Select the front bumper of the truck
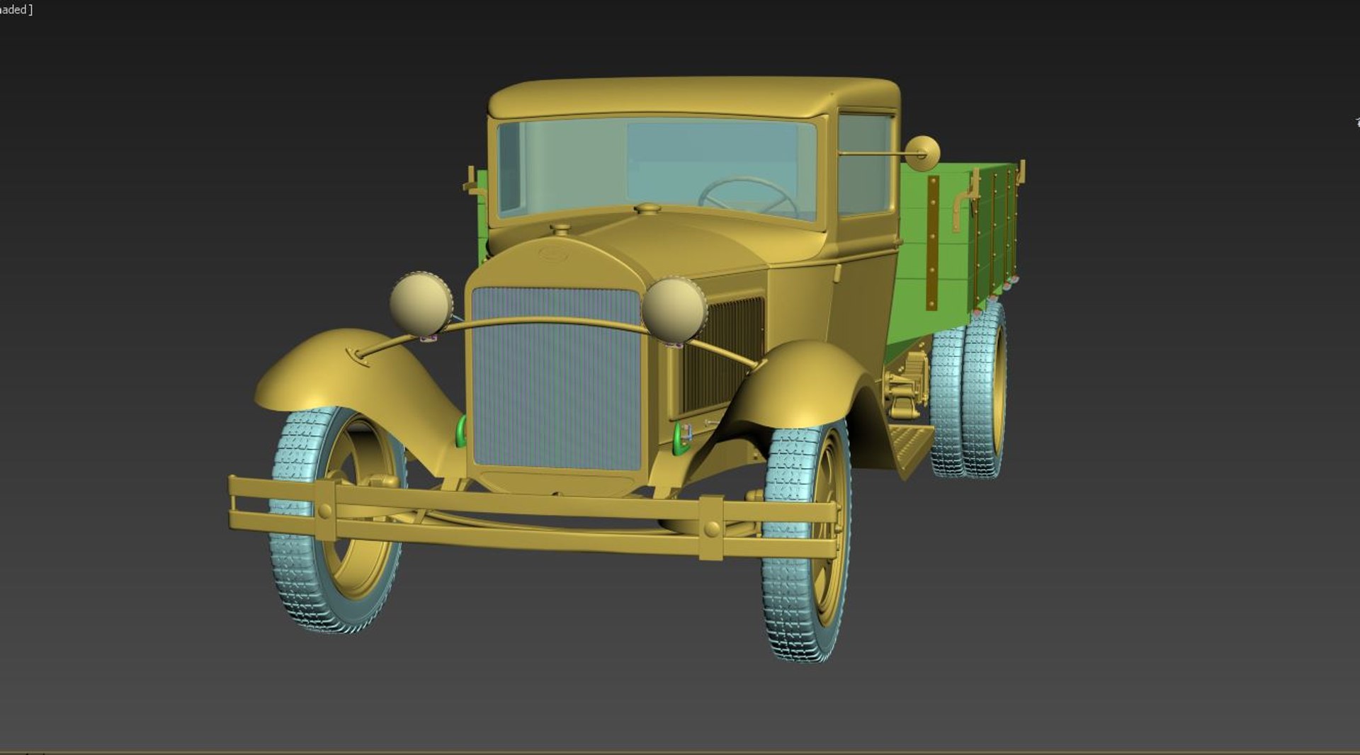The width and height of the screenshot is (1360, 755). click(535, 518)
